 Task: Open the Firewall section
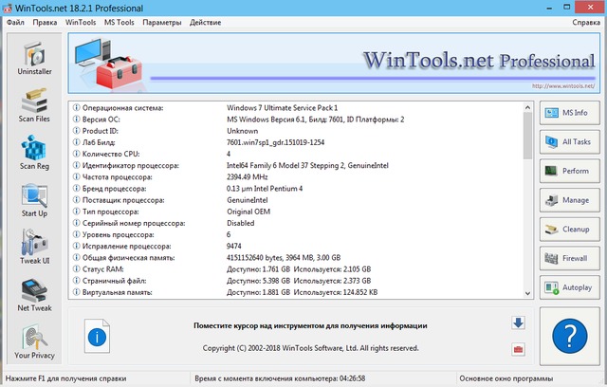(570, 257)
